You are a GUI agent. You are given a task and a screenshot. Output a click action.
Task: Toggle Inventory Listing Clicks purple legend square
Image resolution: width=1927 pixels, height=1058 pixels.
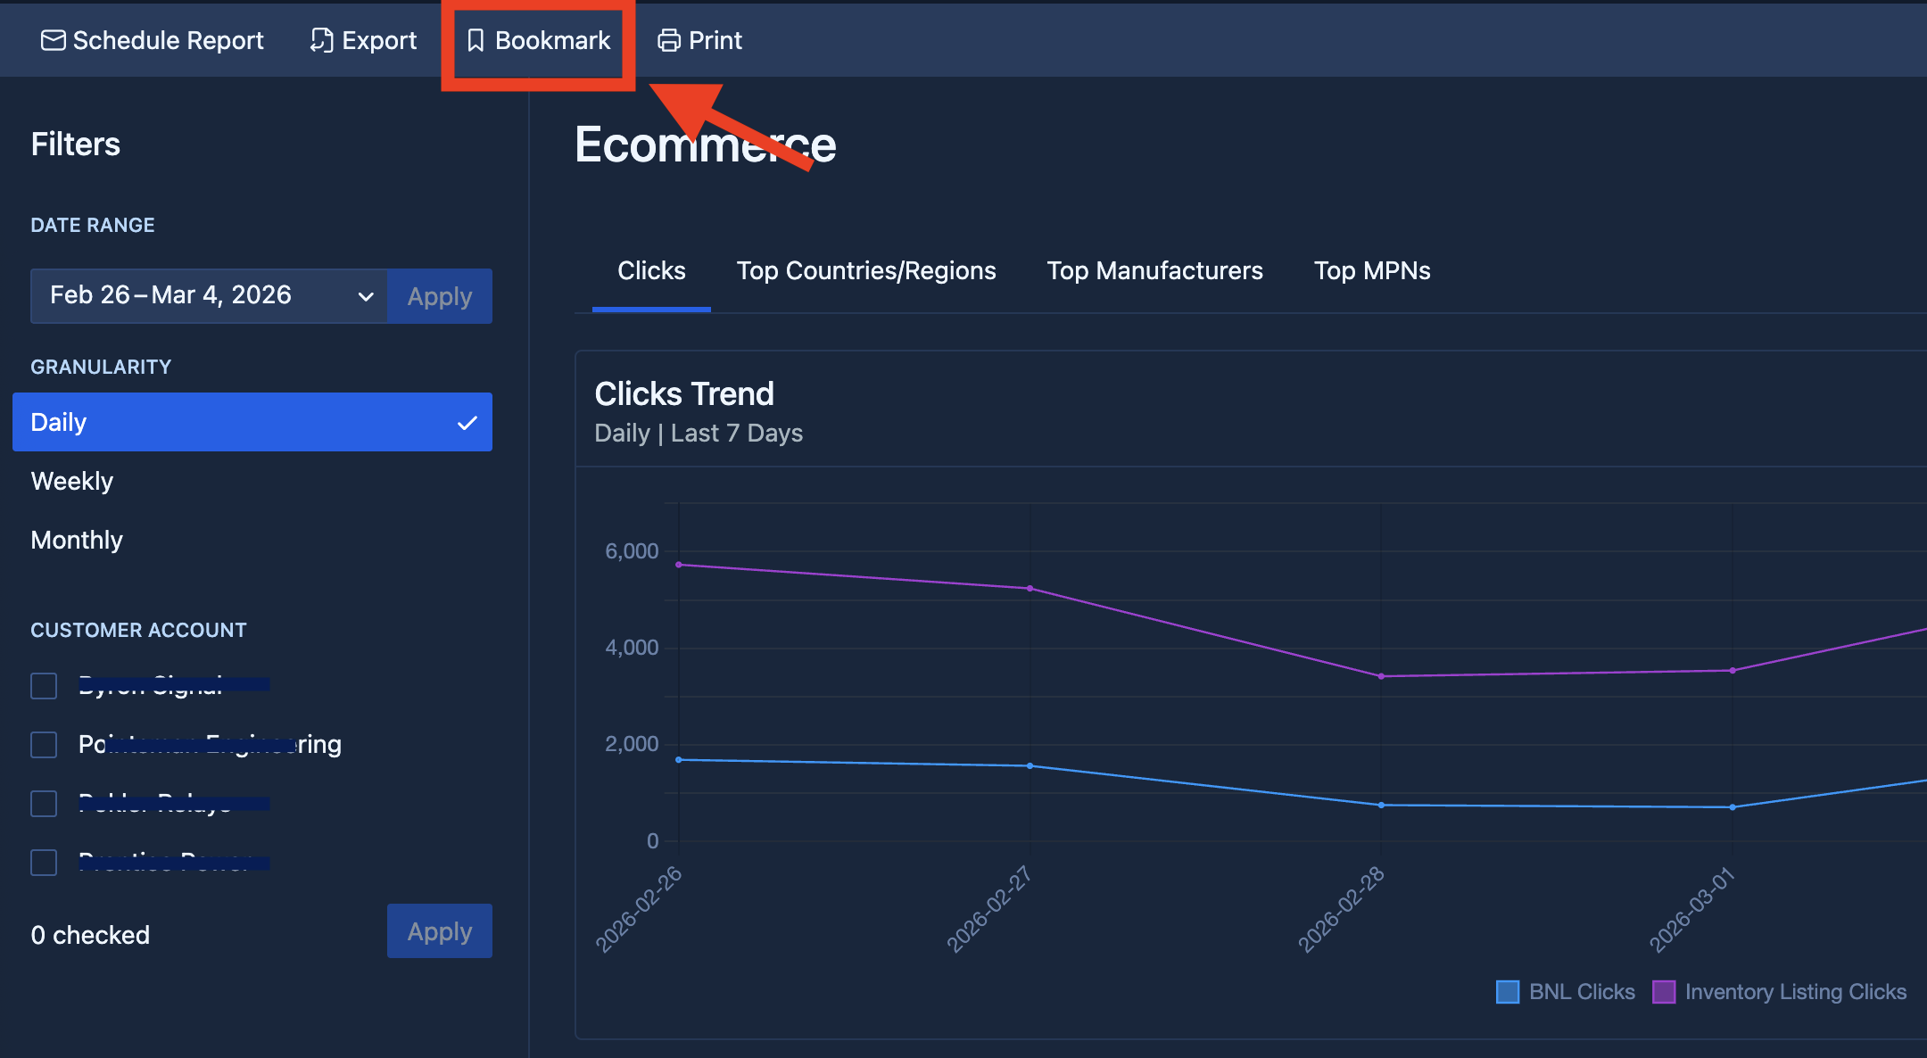1663,992
